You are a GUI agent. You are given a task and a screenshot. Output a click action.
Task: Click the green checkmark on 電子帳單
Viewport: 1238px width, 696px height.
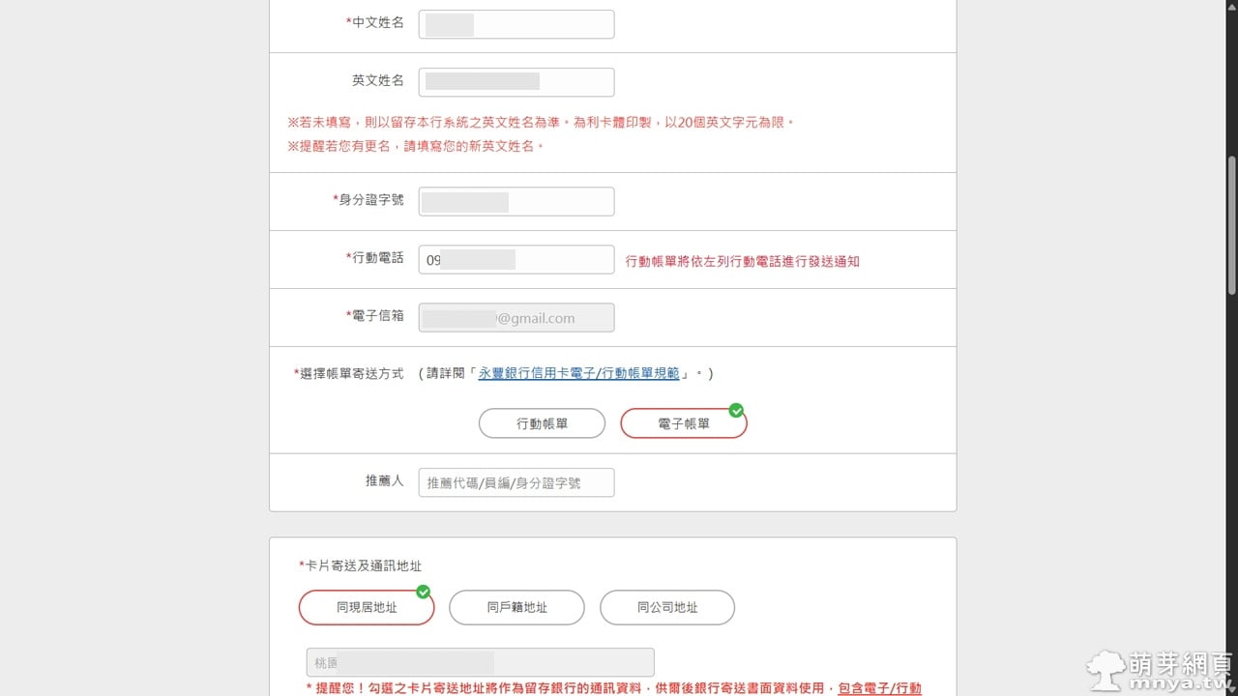[736, 411]
